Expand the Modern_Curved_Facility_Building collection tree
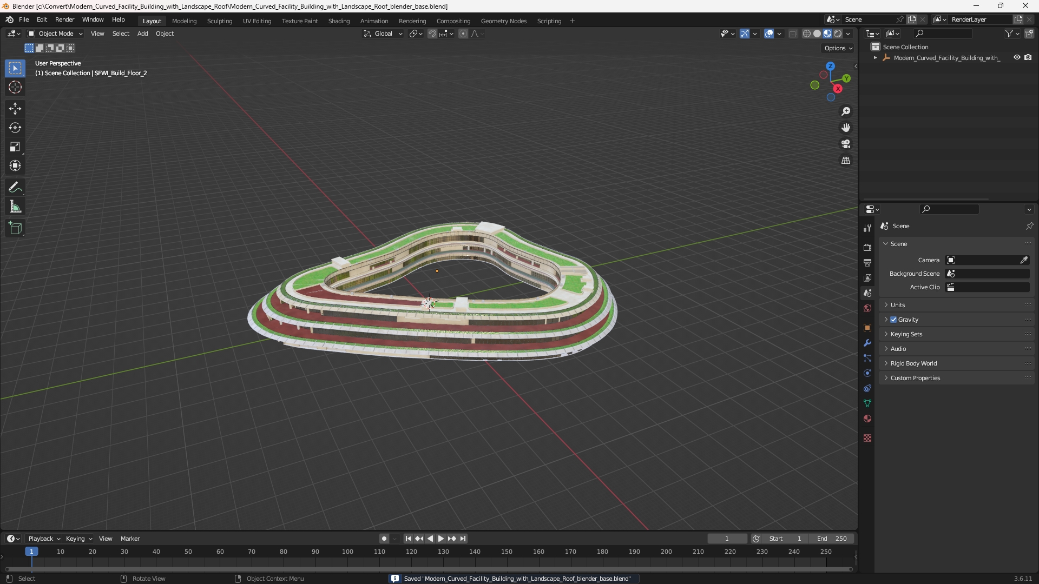The image size is (1039, 584). tap(876, 58)
